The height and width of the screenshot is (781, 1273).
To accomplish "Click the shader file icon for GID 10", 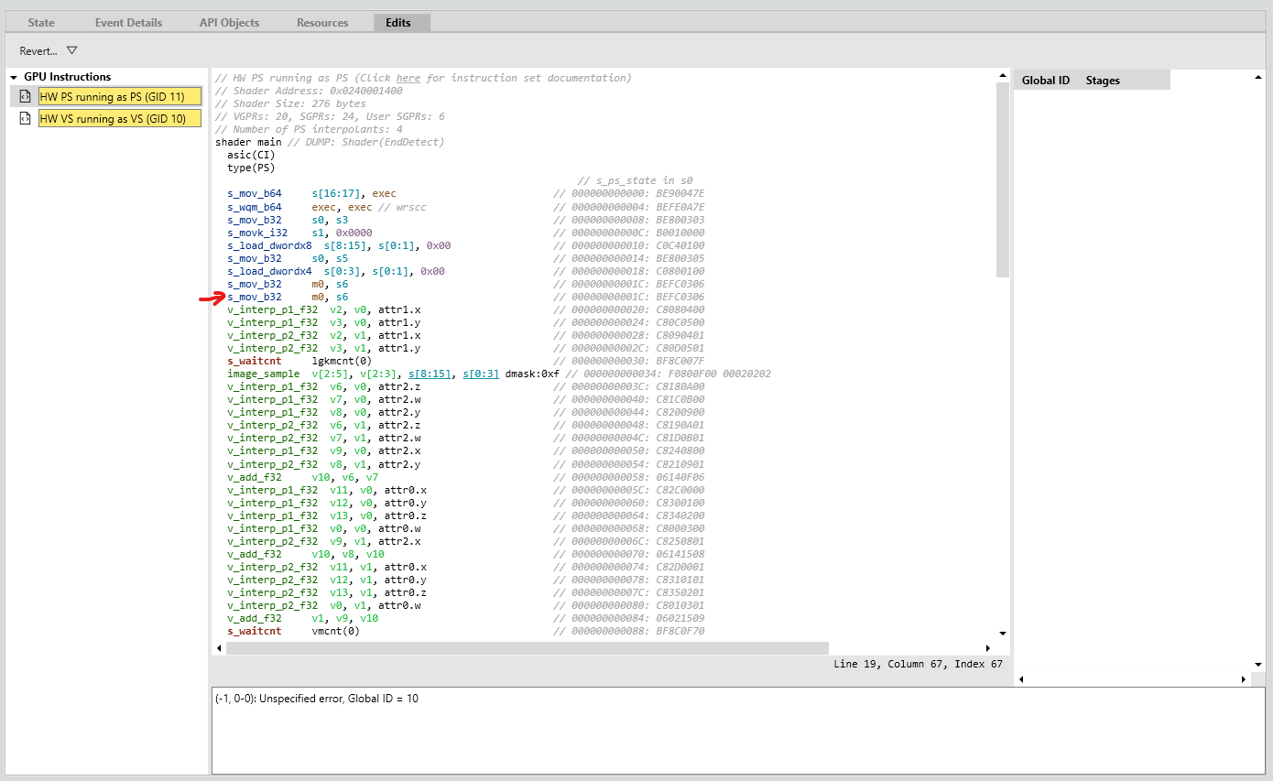I will click(26, 118).
